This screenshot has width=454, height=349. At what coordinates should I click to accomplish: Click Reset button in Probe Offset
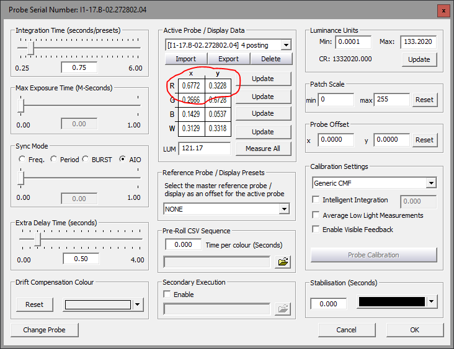[x=424, y=140]
